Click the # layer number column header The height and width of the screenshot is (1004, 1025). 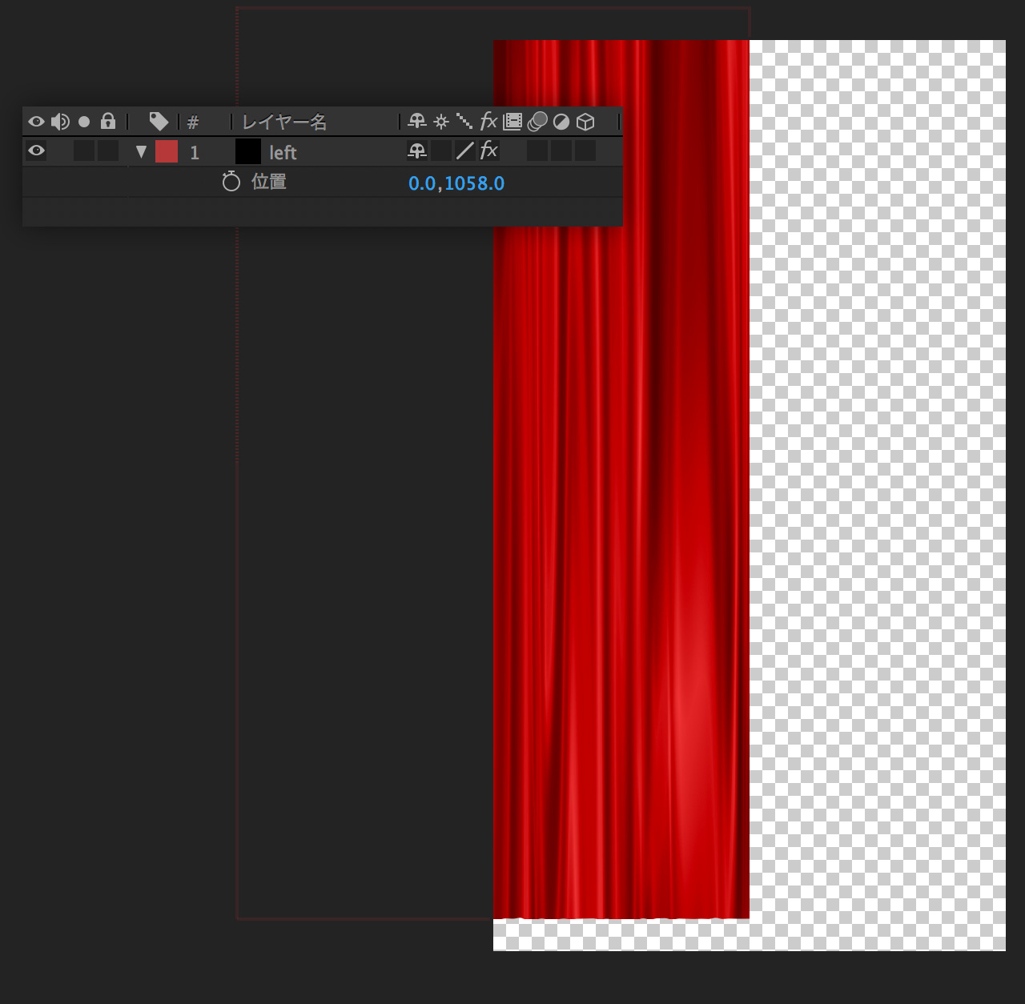[x=193, y=122]
